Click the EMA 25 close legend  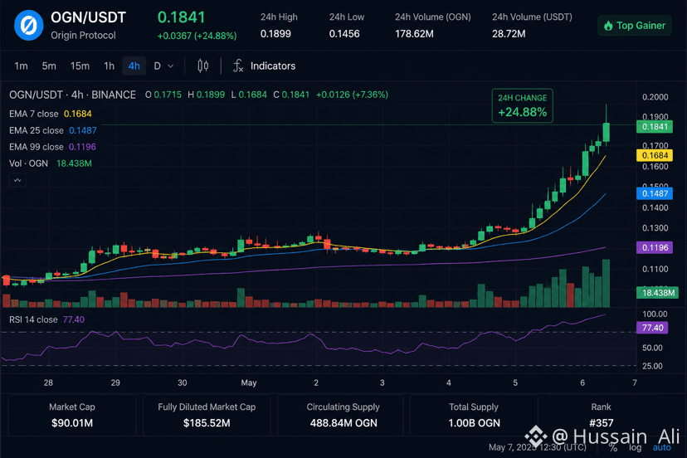click(52, 130)
